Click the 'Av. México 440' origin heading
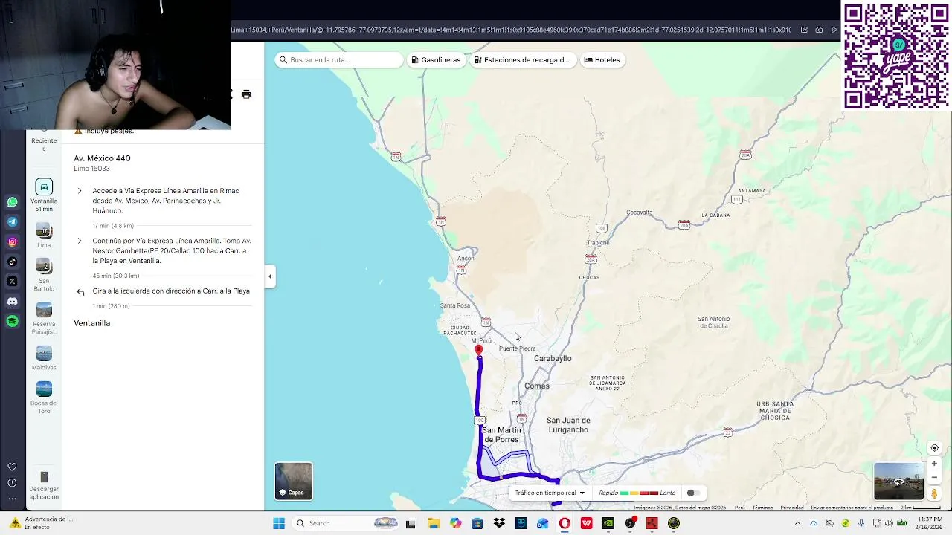 [102, 158]
